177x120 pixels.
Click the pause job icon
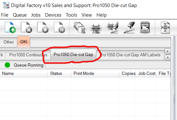point(59,27)
